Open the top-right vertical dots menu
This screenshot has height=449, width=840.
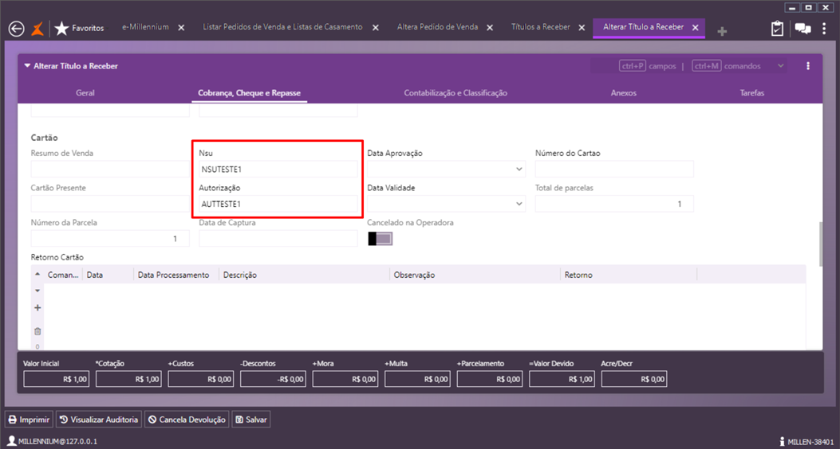tap(824, 29)
